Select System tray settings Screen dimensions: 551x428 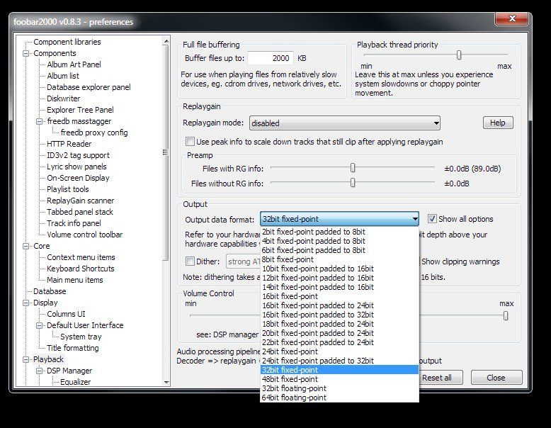point(81,337)
